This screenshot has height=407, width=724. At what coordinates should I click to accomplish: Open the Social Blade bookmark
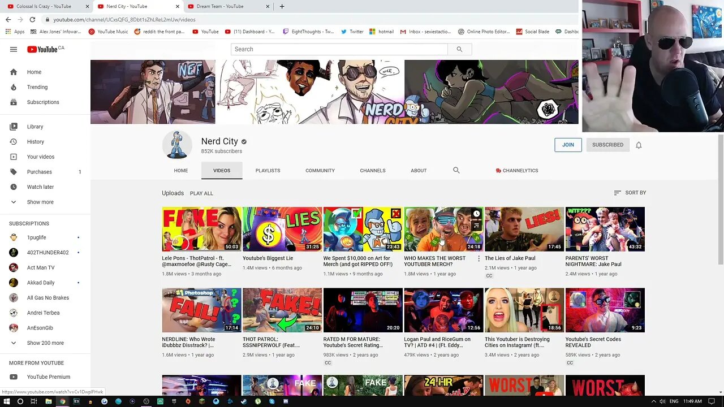click(x=532, y=32)
